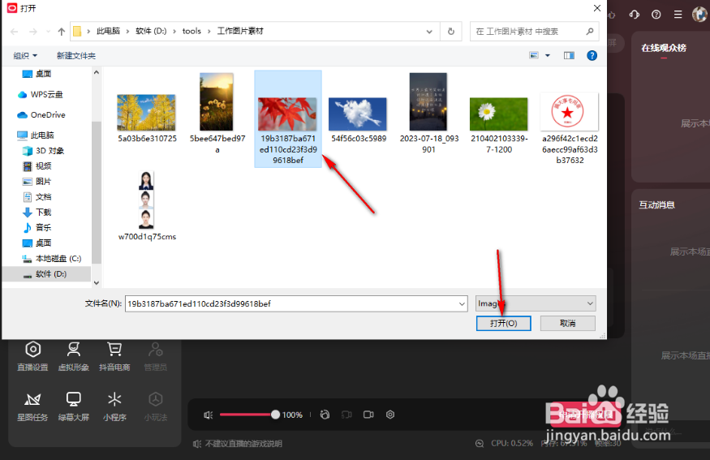Open 绿幕大屏 green screen icon

tap(73, 406)
